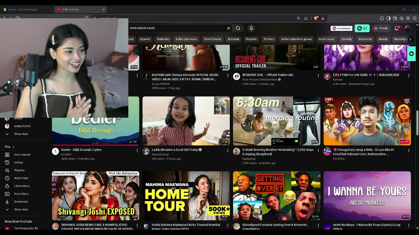Image resolution: width=419 pixels, height=235 pixels.
Task: Filter by Action-adventure games chip
Action: [297, 39]
